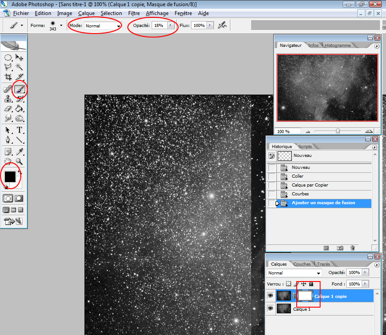
Task: Switch to the Couches tab
Action: (302, 264)
